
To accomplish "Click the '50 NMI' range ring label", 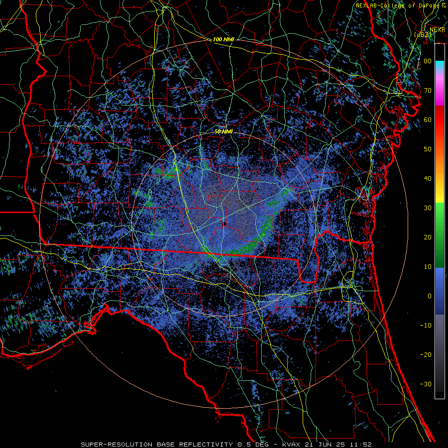I will click(224, 131).
